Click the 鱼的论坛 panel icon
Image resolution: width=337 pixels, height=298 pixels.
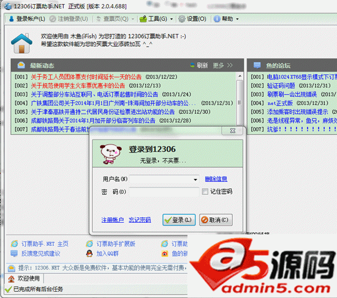(x=257, y=65)
